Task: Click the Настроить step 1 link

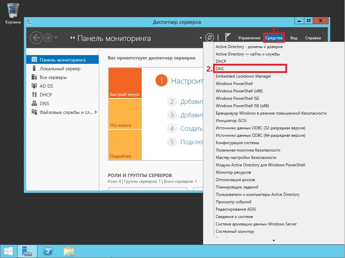Action: coord(187,81)
